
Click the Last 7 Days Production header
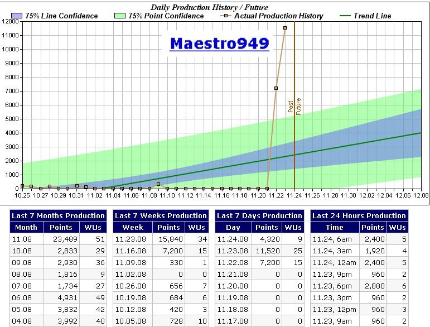260,215
